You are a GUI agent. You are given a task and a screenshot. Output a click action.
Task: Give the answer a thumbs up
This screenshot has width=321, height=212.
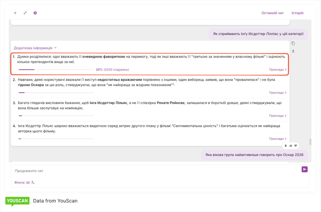(x=291, y=146)
